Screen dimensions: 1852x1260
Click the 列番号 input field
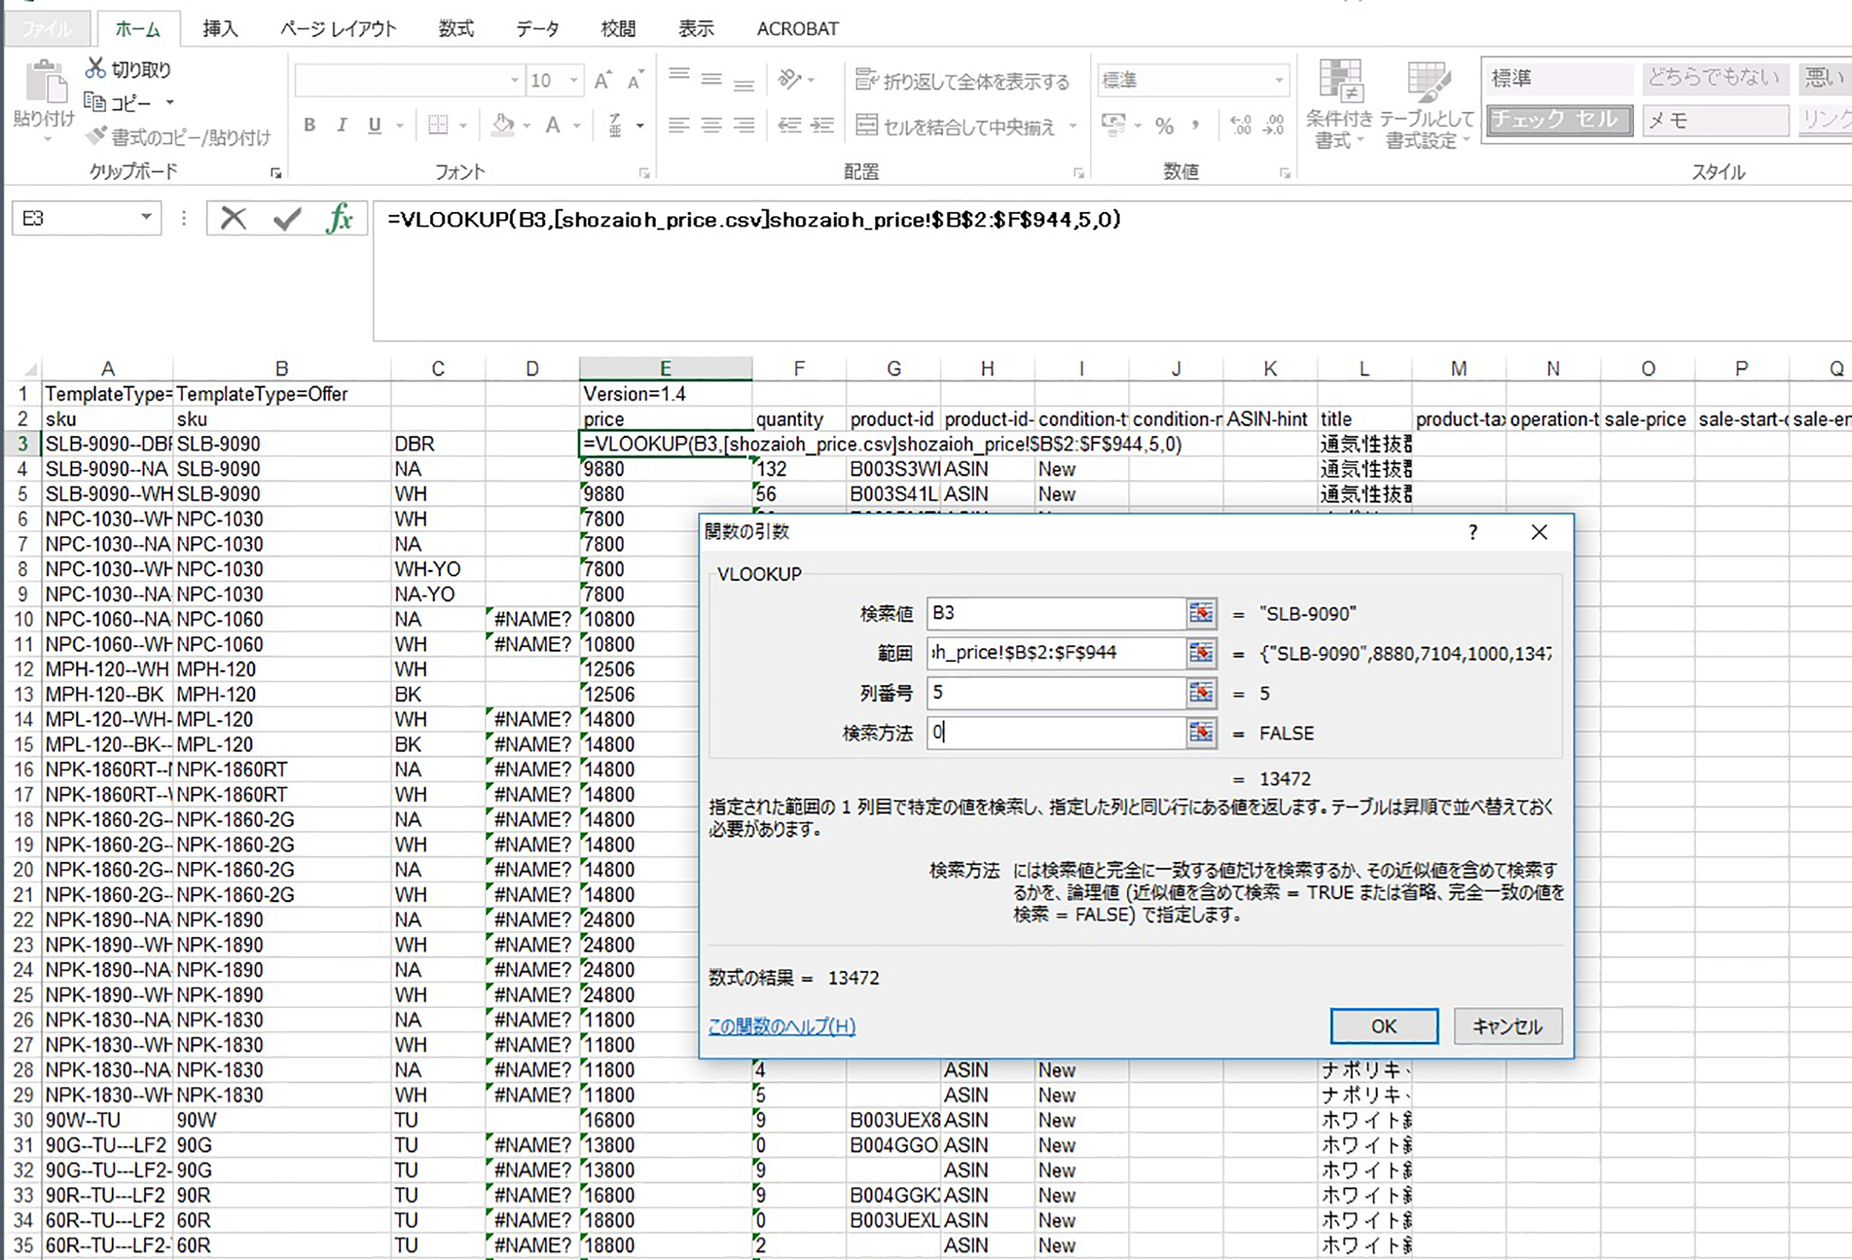pos(1056,693)
